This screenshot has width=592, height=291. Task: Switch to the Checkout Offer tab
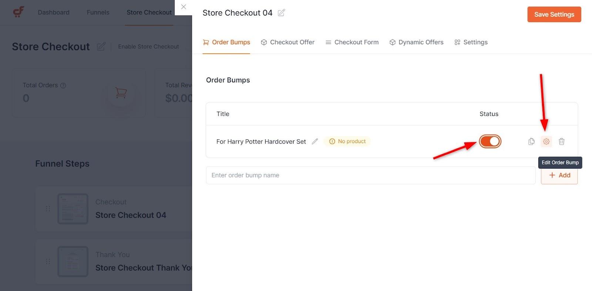287,42
